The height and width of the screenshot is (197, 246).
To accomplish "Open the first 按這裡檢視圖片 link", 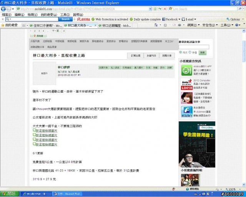I will 47,131.
